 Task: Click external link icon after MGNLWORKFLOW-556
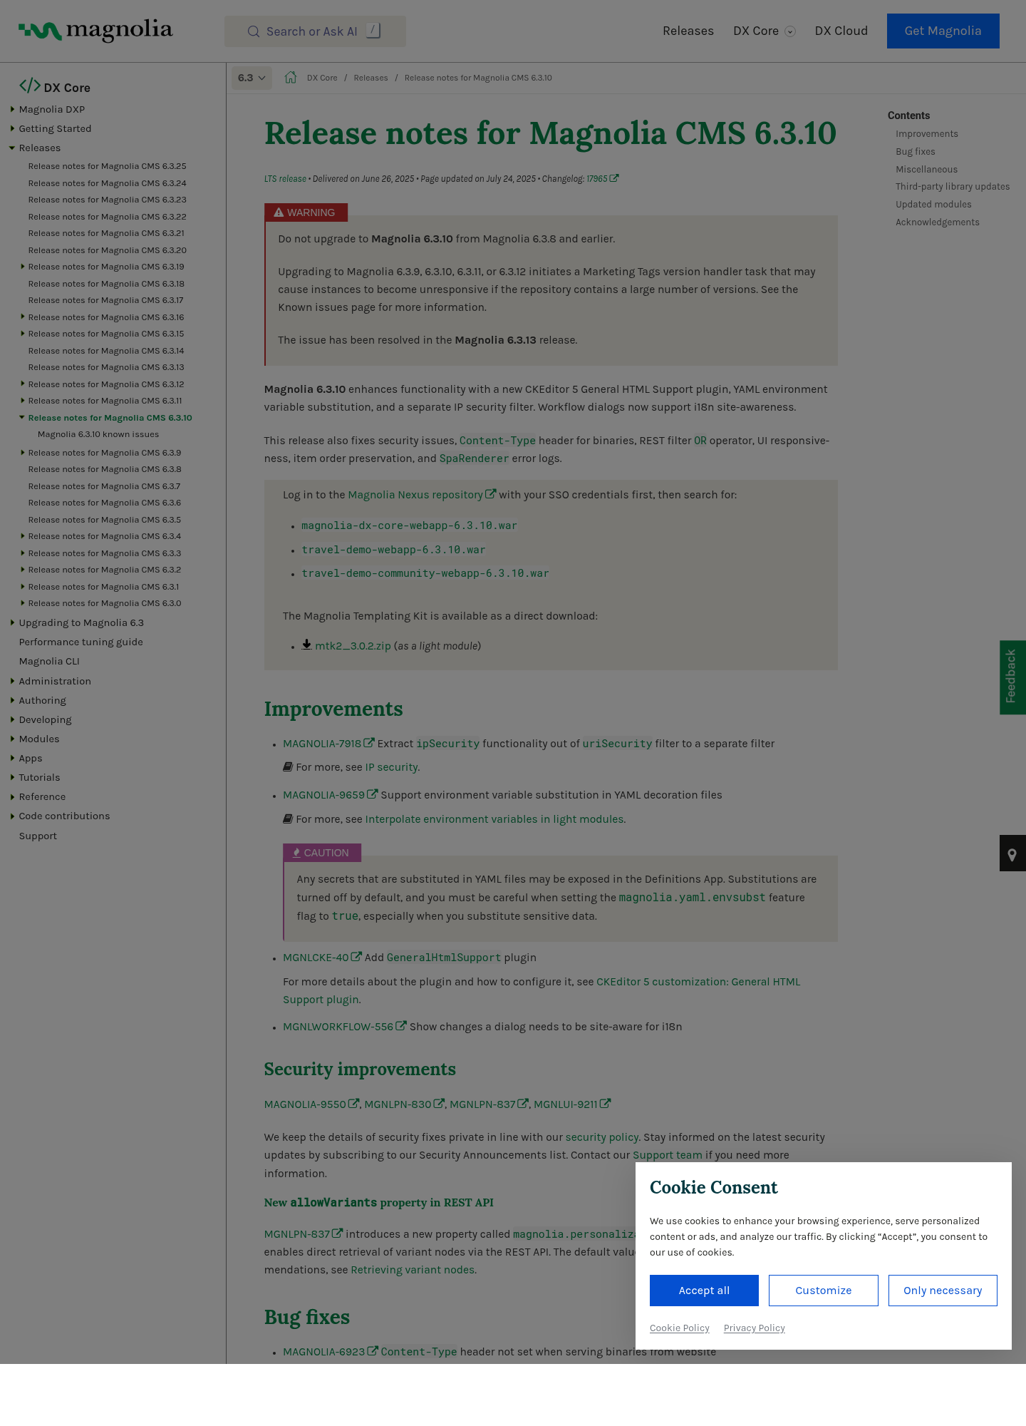(401, 1026)
